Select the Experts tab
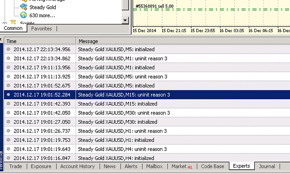 tap(241, 166)
